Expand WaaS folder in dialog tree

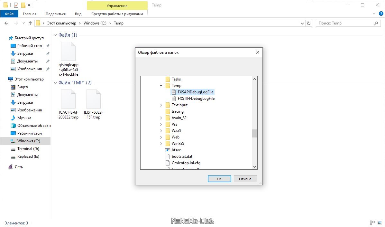(x=161, y=131)
